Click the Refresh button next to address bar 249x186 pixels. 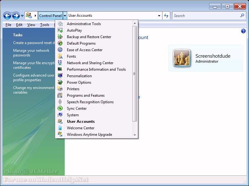(x=166, y=15)
